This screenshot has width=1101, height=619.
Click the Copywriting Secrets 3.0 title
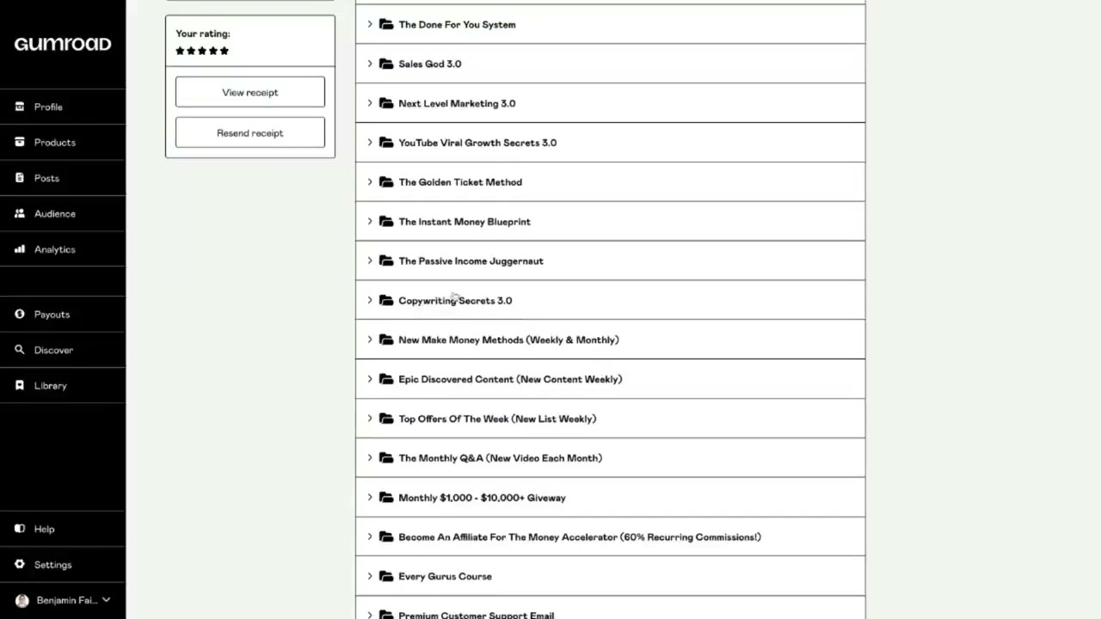click(x=455, y=300)
